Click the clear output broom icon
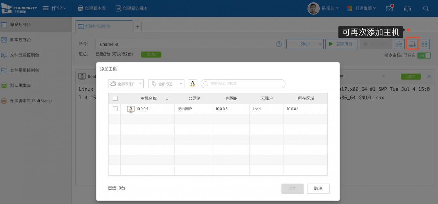 point(399,44)
